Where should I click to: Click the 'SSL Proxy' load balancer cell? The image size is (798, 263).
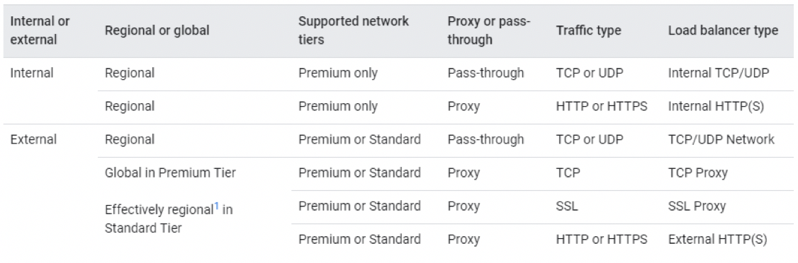tap(697, 206)
